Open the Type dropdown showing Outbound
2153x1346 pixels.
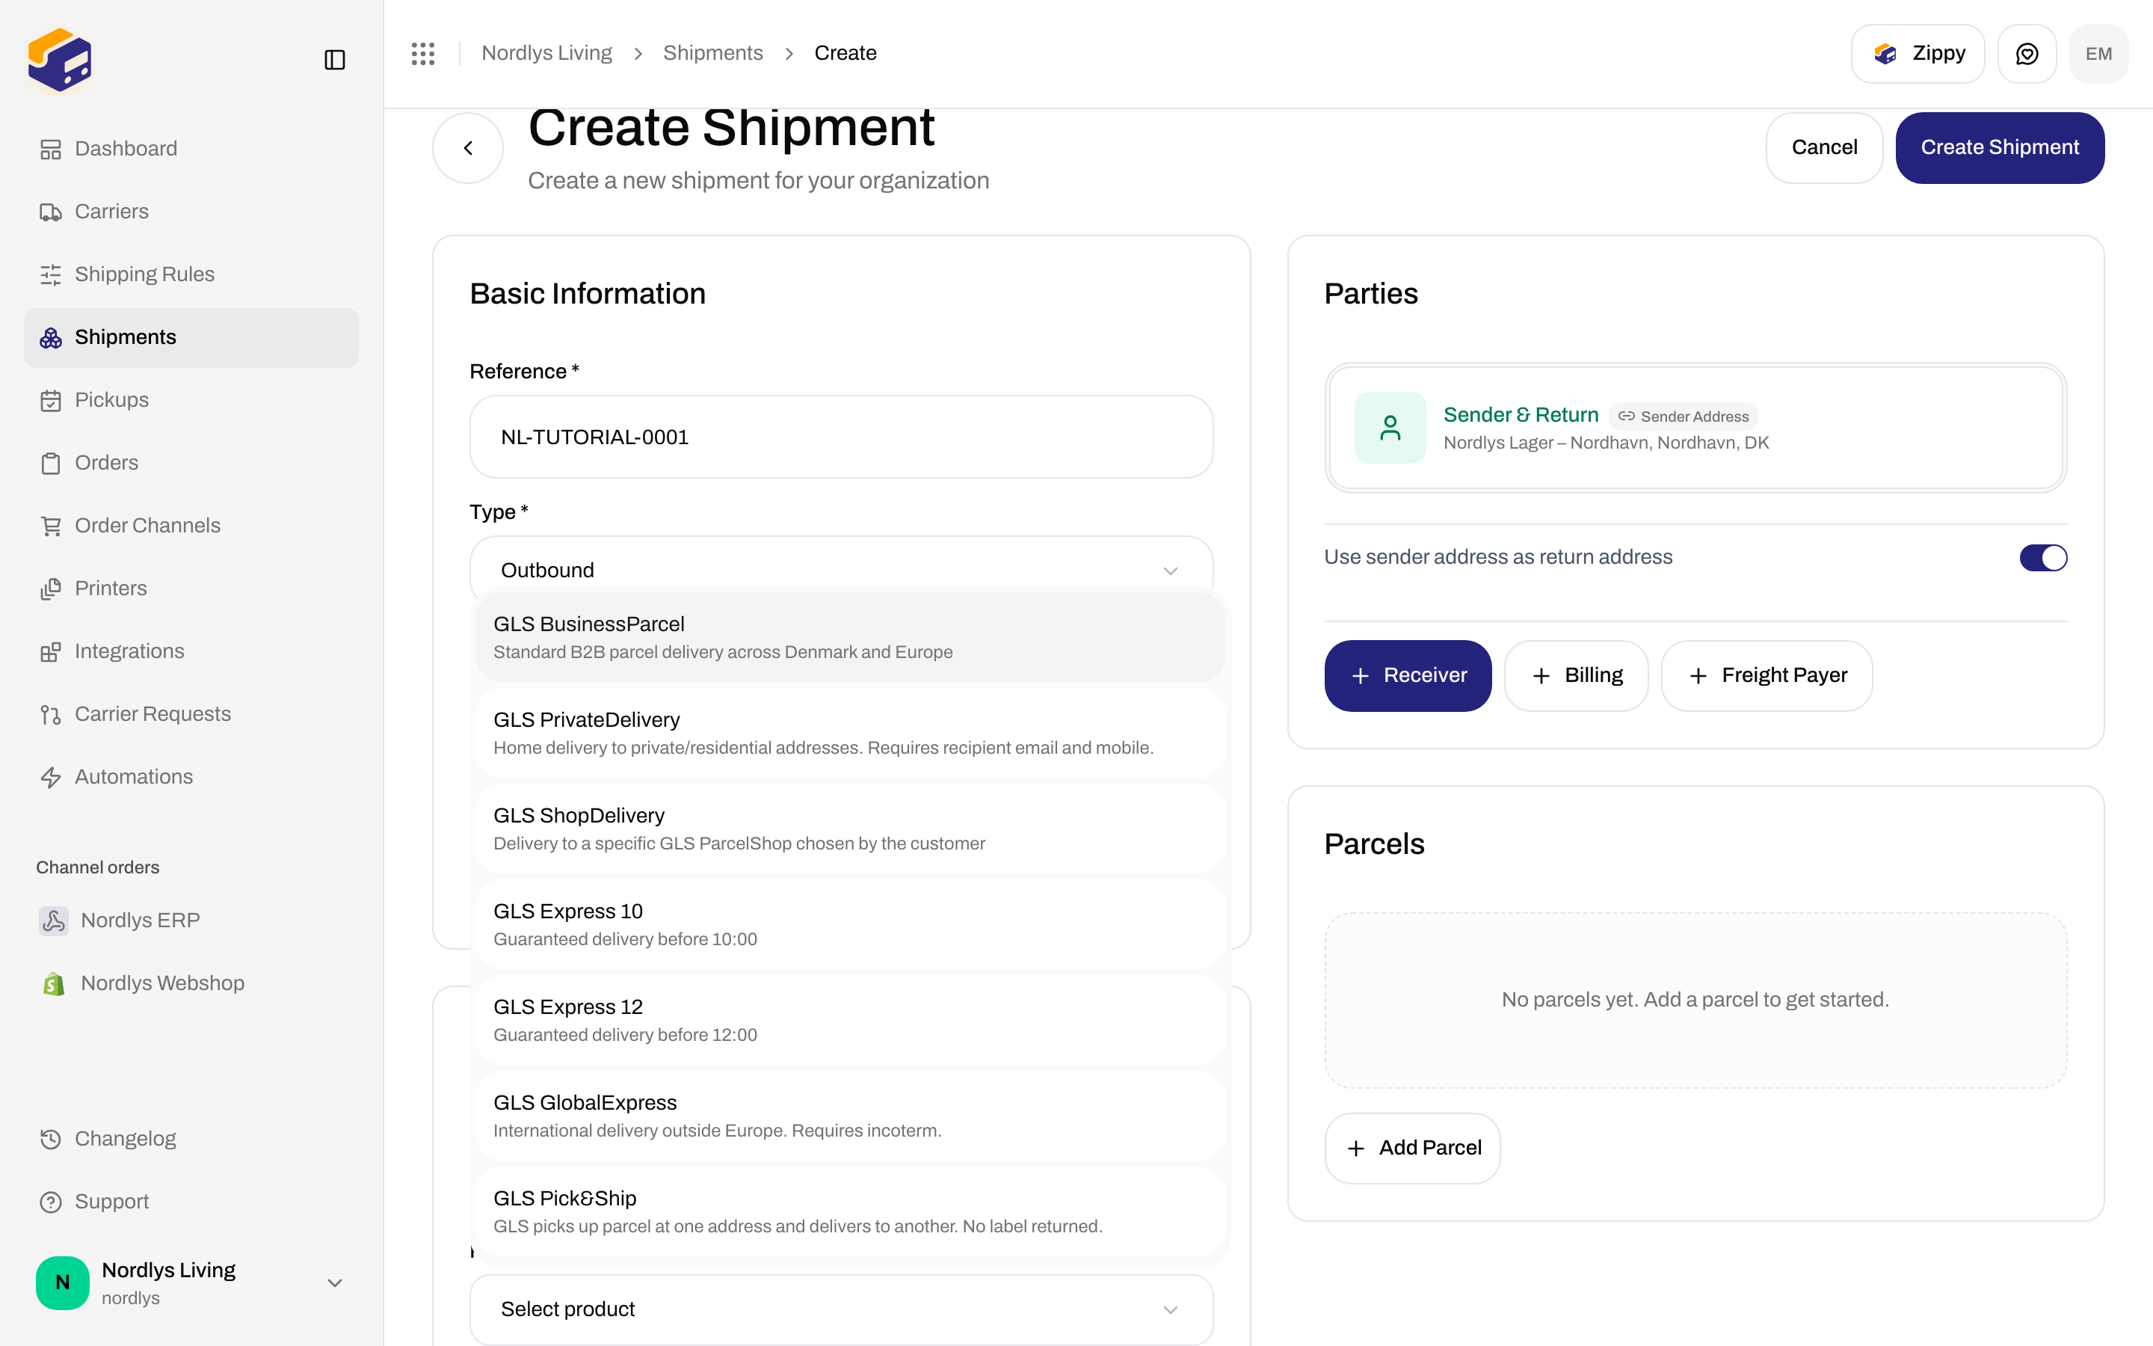coord(841,570)
